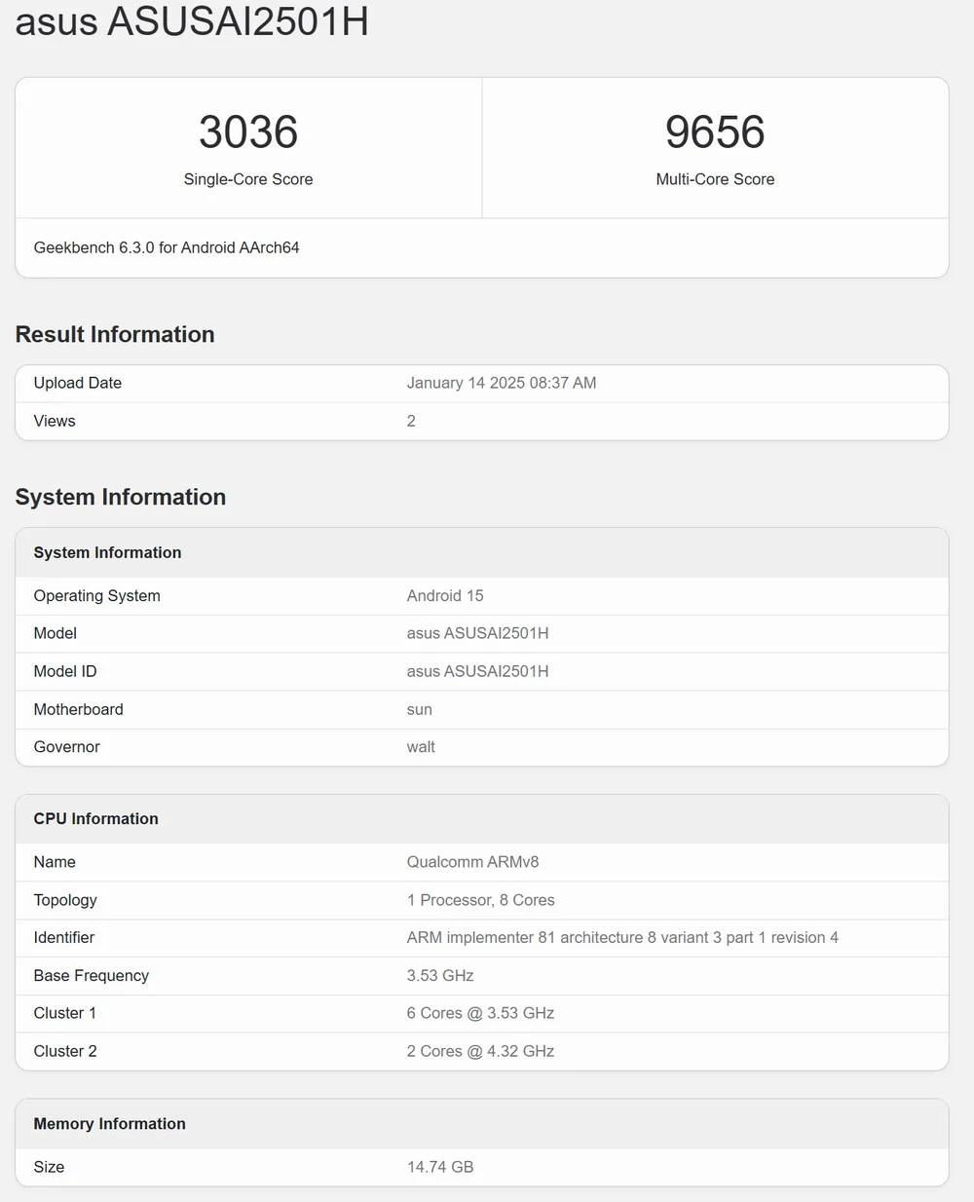Image resolution: width=974 pixels, height=1202 pixels.
Task: Select the 2 Cores @ 4.32 GHz value
Action: coord(480,1051)
